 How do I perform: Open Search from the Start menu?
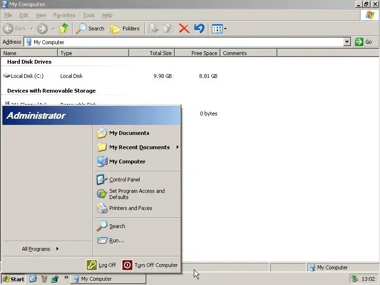tap(112, 226)
